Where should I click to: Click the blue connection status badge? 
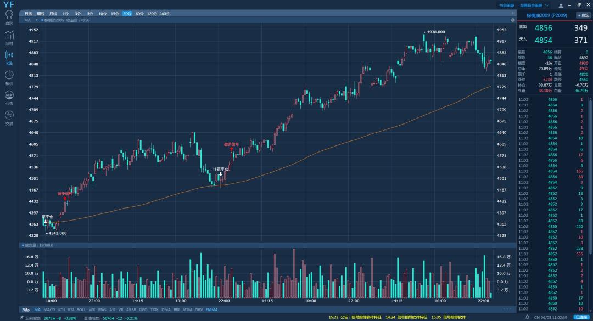[581, 317]
